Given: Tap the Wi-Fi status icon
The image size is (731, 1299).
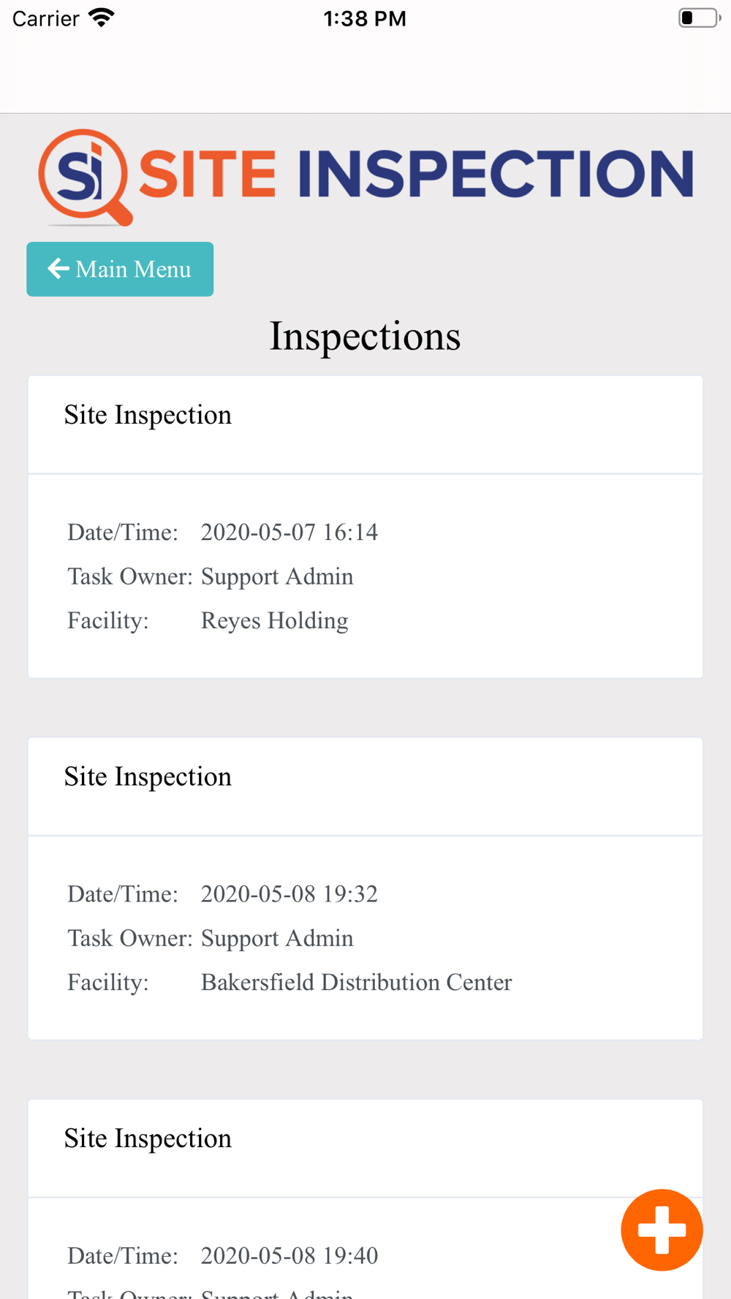Looking at the screenshot, I should [102, 18].
